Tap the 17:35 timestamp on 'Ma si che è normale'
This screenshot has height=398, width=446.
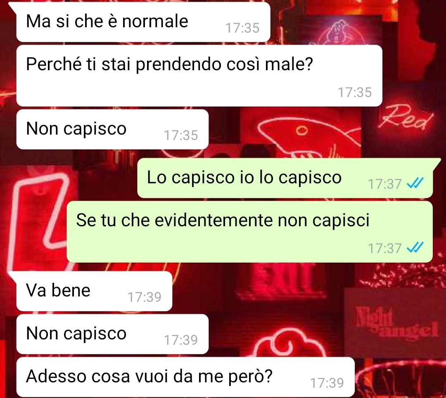(x=242, y=28)
